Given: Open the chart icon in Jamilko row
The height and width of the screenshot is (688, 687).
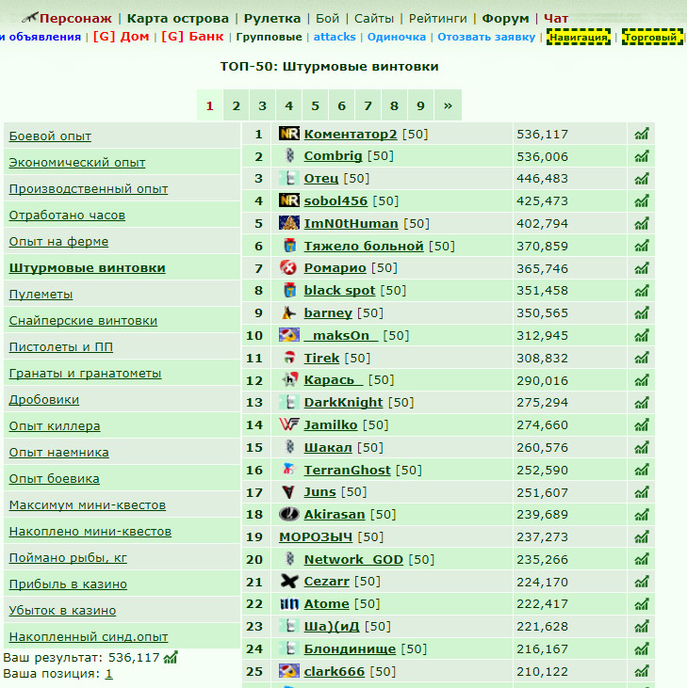Looking at the screenshot, I should [642, 424].
